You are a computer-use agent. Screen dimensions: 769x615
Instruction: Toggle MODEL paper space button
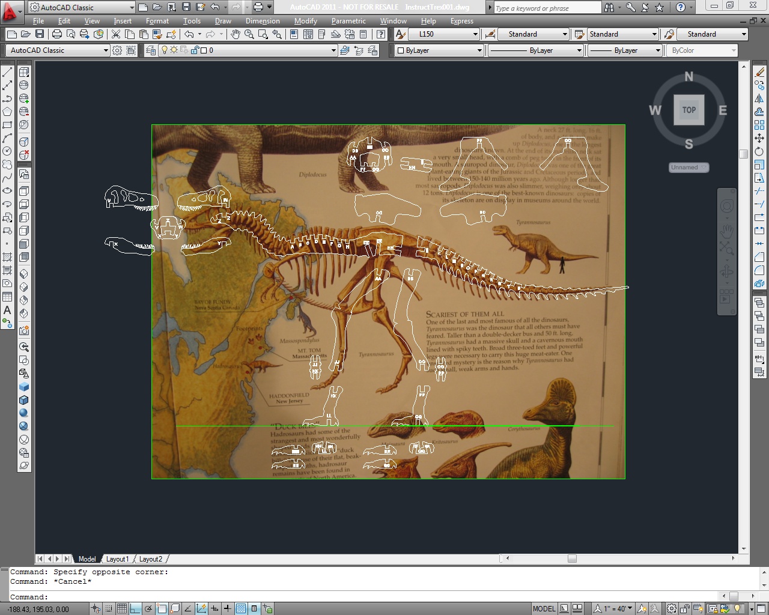click(544, 608)
